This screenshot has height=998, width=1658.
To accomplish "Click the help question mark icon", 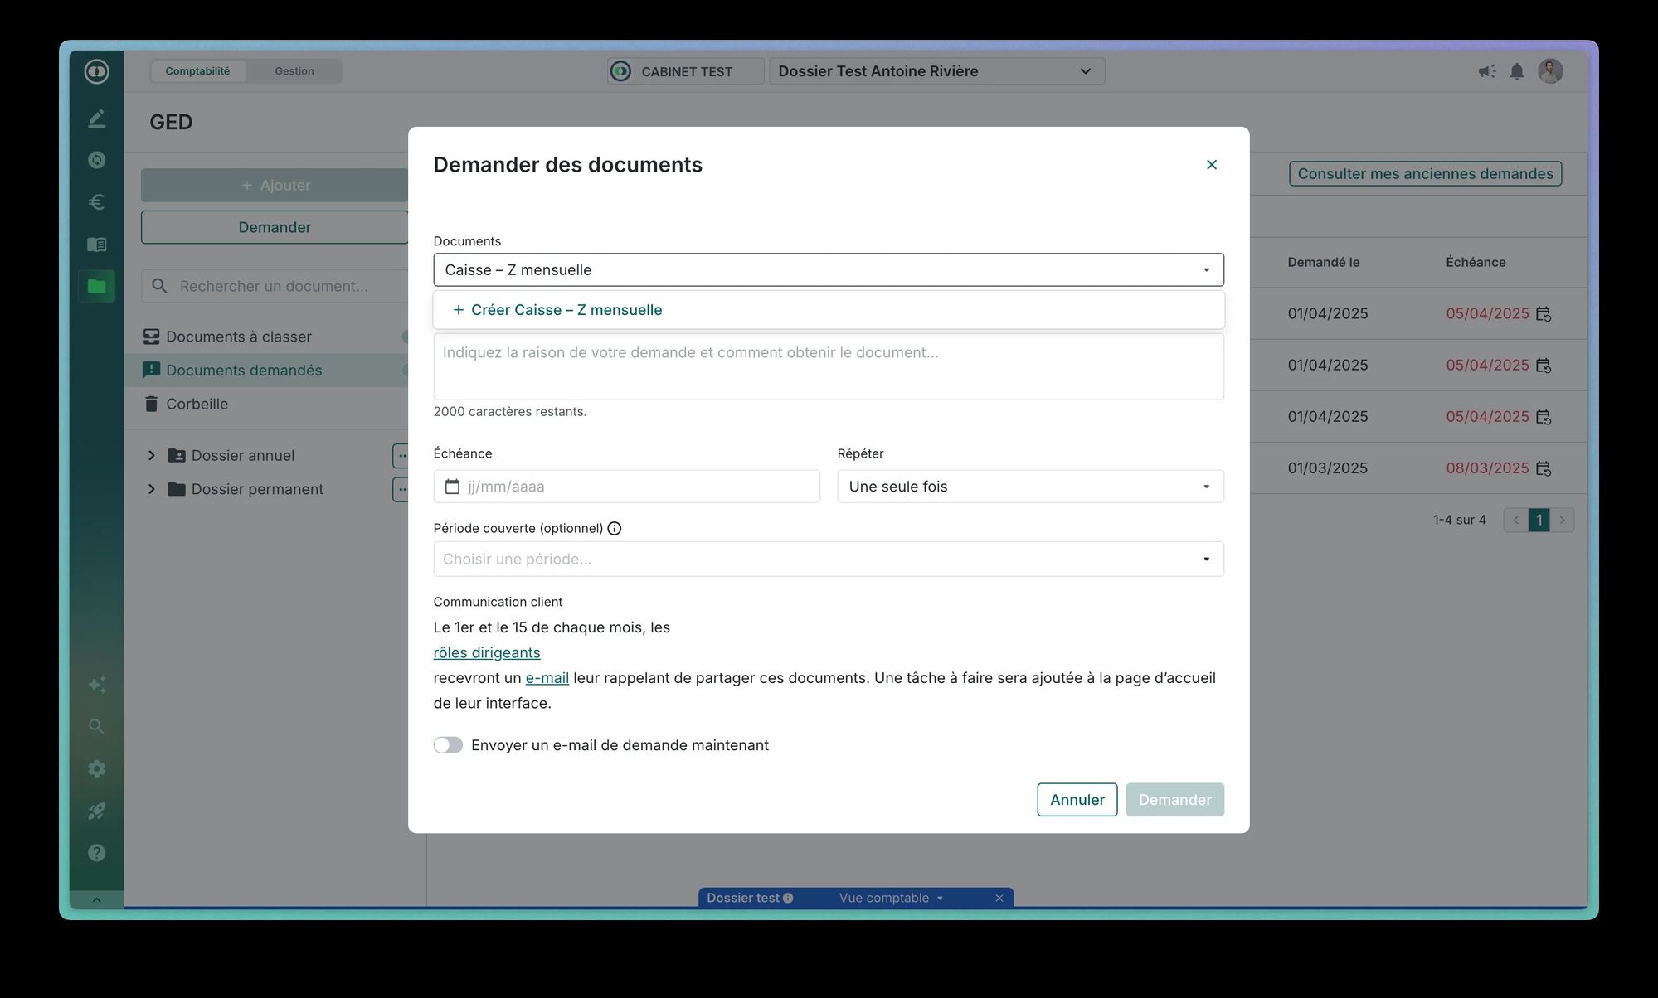I will tap(96, 853).
